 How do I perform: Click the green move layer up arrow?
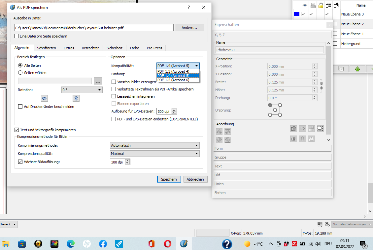[357, 69]
